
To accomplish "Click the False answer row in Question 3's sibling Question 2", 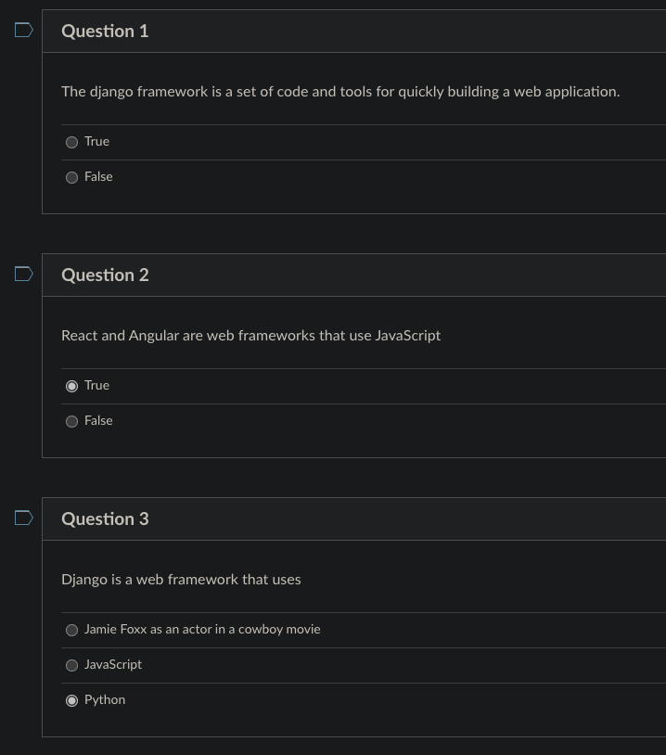I will pyautogui.click(x=278, y=421).
